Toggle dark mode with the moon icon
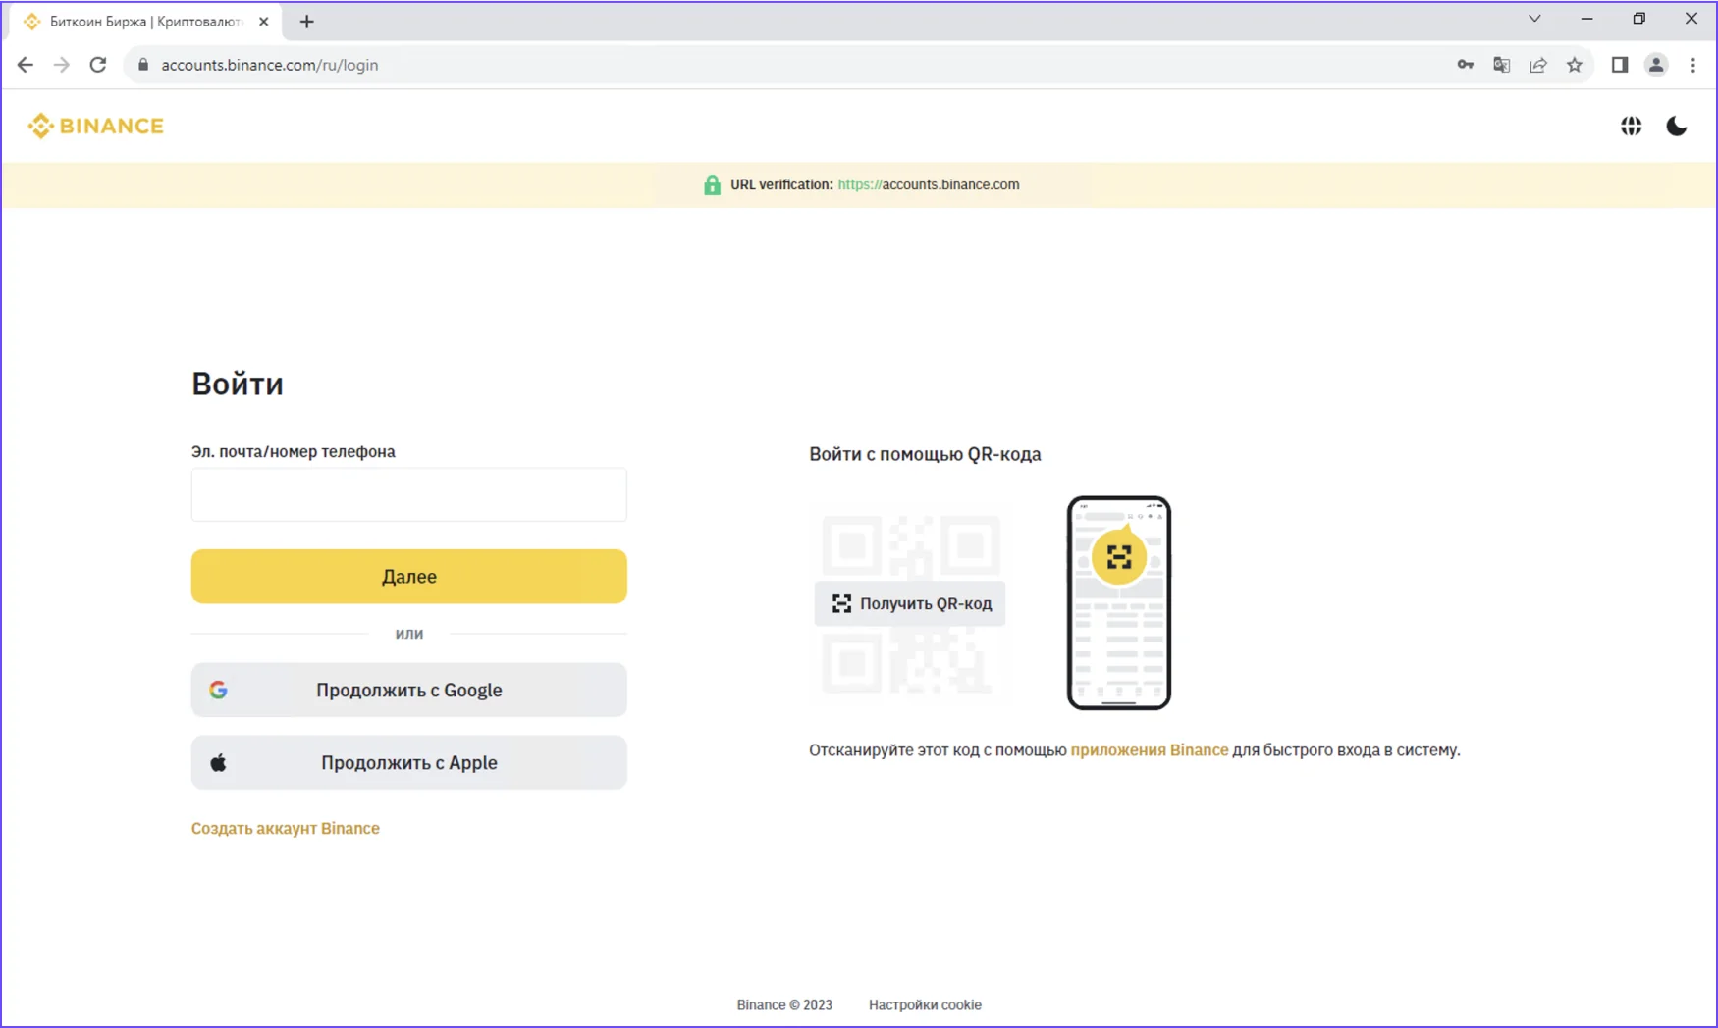Screen dimensions: 1718x1028 1676,126
